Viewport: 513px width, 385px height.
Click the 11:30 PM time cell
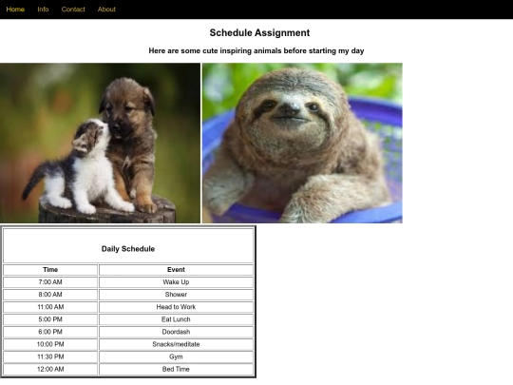pos(50,356)
